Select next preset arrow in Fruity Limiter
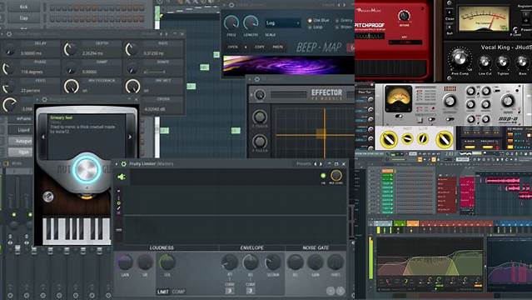The height and width of the screenshot is (300, 532). (321, 164)
